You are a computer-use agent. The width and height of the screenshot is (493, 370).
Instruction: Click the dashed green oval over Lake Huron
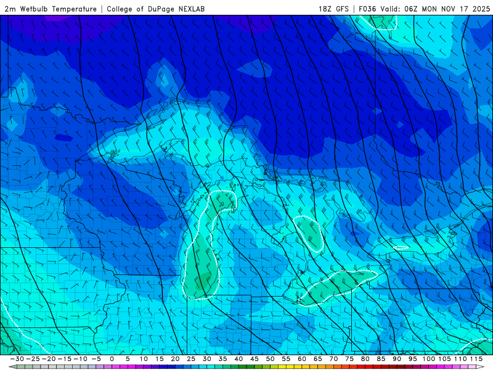point(309,234)
